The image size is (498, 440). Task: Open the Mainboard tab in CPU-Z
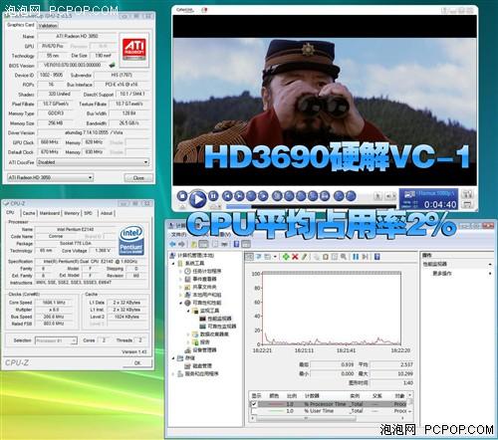click(50, 213)
